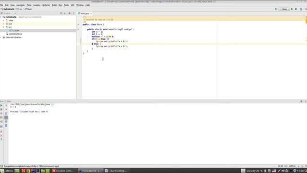Click src breadcrumb in navigation bar

[x=19, y=9]
